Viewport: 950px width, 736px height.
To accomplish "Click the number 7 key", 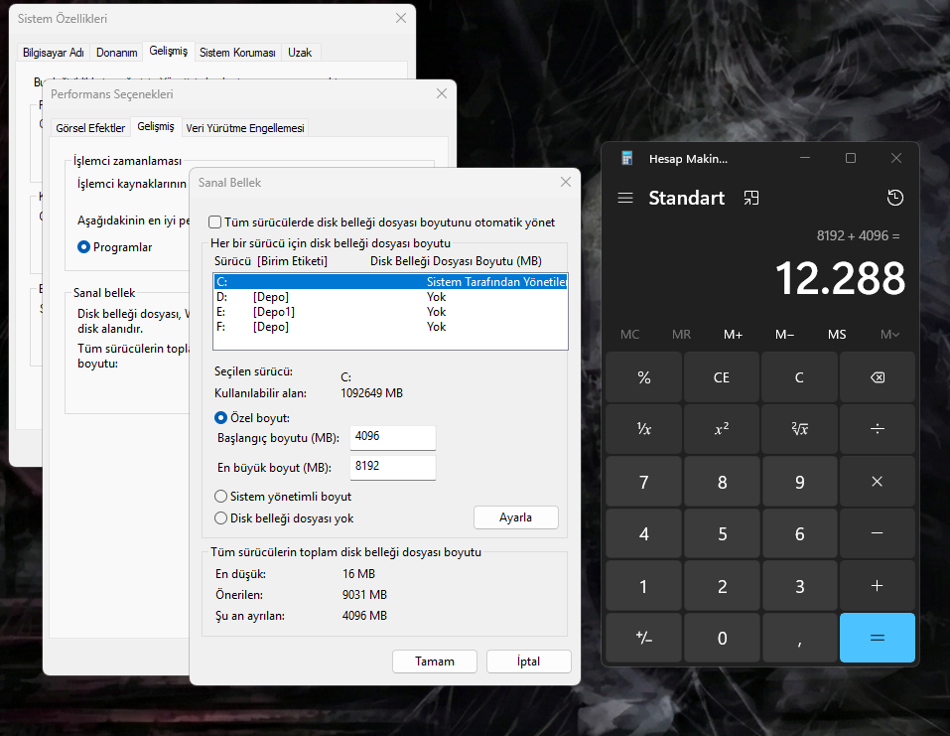I will [x=643, y=482].
